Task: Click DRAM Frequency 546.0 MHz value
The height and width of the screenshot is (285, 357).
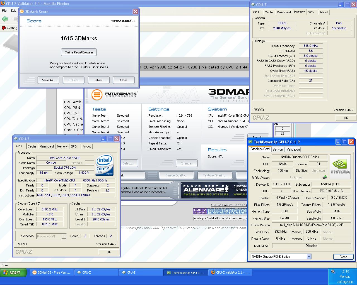Action: click(x=311, y=46)
